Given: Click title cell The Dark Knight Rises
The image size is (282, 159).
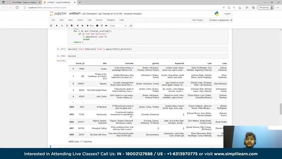Looking at the screenshot, I should (97, 90).
